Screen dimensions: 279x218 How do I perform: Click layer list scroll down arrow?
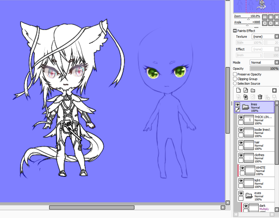pos(277,209)
